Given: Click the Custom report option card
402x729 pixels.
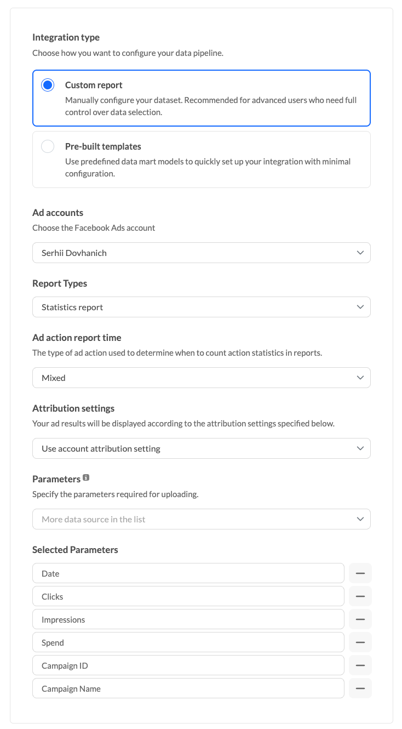Looking at the screenshot, I should click(201, 98).
